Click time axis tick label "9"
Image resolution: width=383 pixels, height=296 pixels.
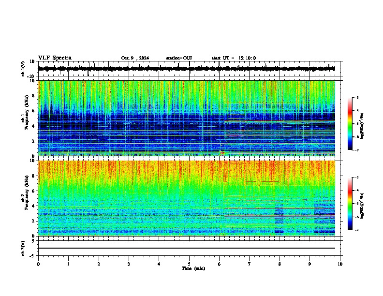(x=309, y=264)
